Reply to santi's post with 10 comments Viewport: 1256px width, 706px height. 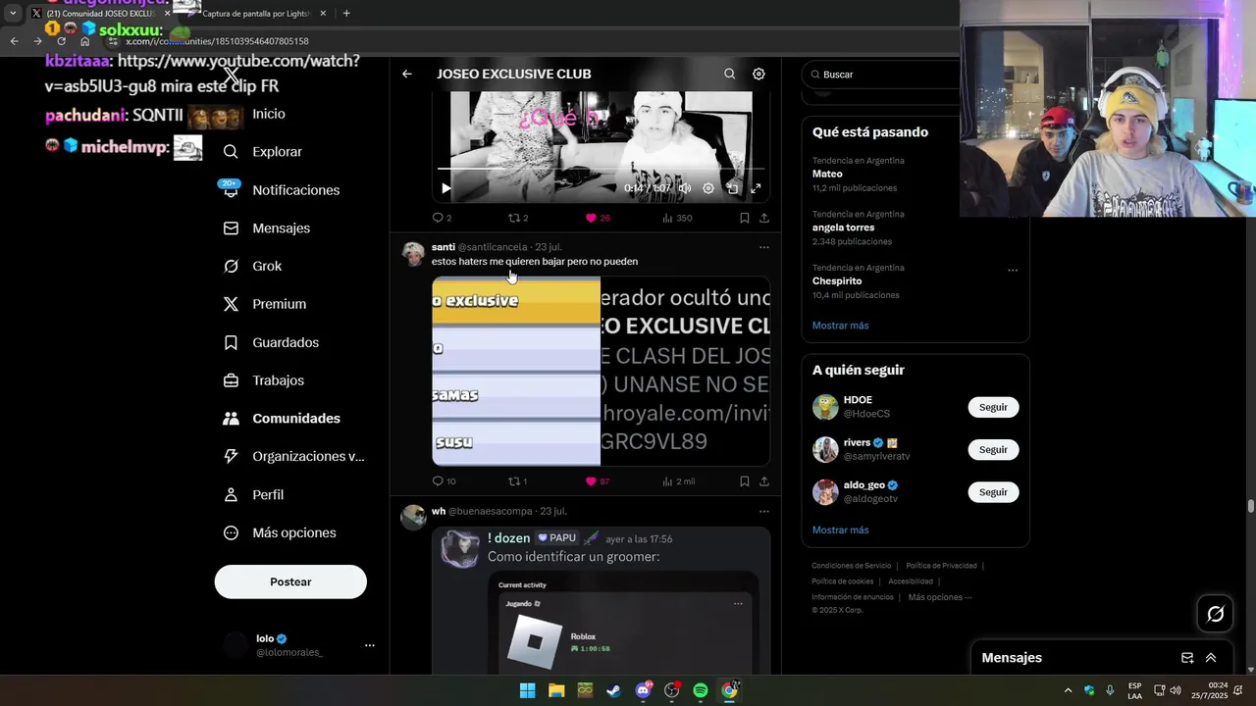pos(444,481)
